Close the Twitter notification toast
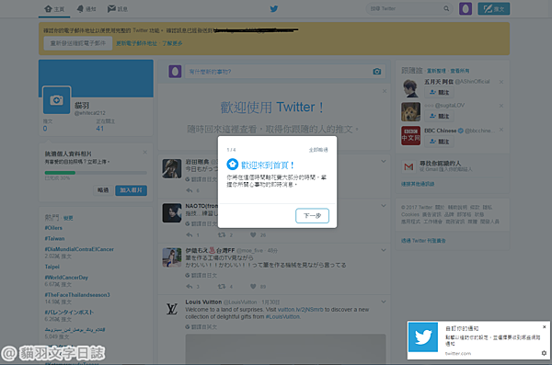Screen dimensions: 552x365 (545, 327)
